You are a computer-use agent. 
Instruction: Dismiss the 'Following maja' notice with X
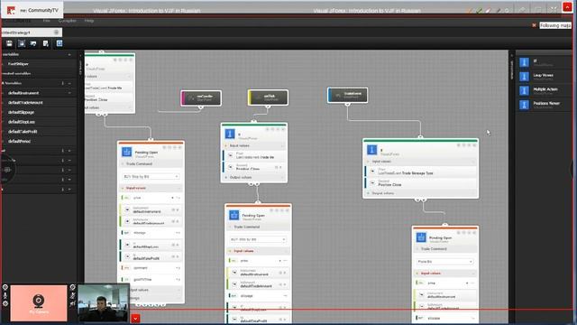[x=534, y=25]
